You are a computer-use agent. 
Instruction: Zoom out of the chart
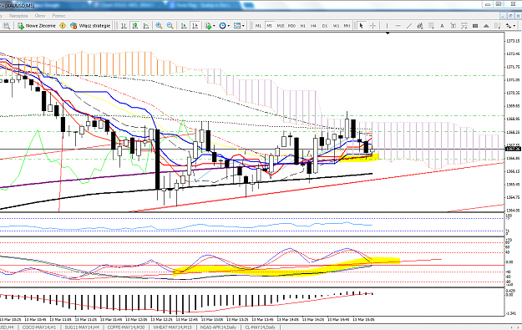pos(170,26)
